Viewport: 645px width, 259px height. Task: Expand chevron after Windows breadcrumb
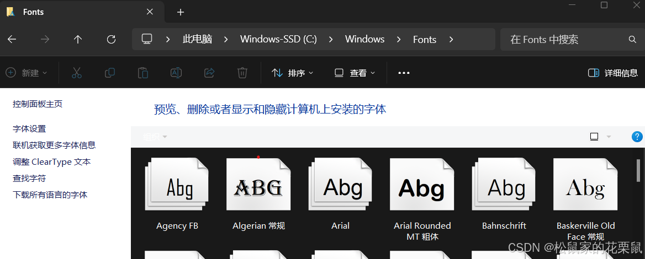(x=399, y=40)
